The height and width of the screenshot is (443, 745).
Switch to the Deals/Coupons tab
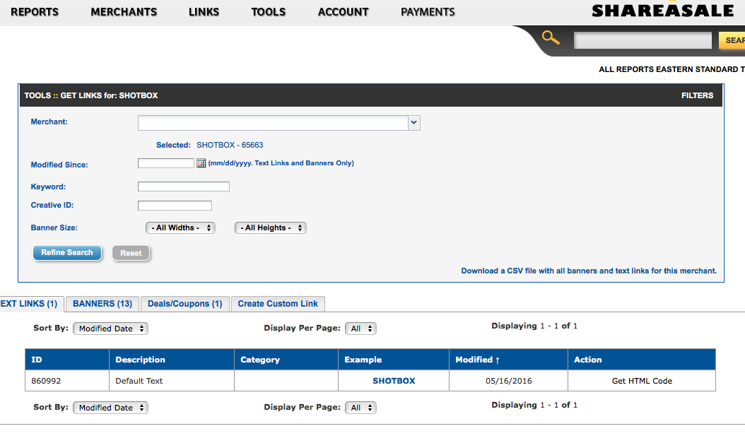coord(184,304)
